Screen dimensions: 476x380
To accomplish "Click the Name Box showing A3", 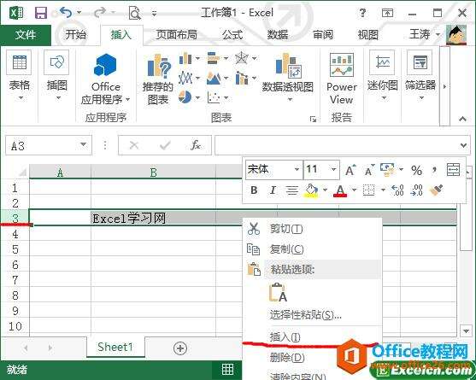I will pos(42,146).
